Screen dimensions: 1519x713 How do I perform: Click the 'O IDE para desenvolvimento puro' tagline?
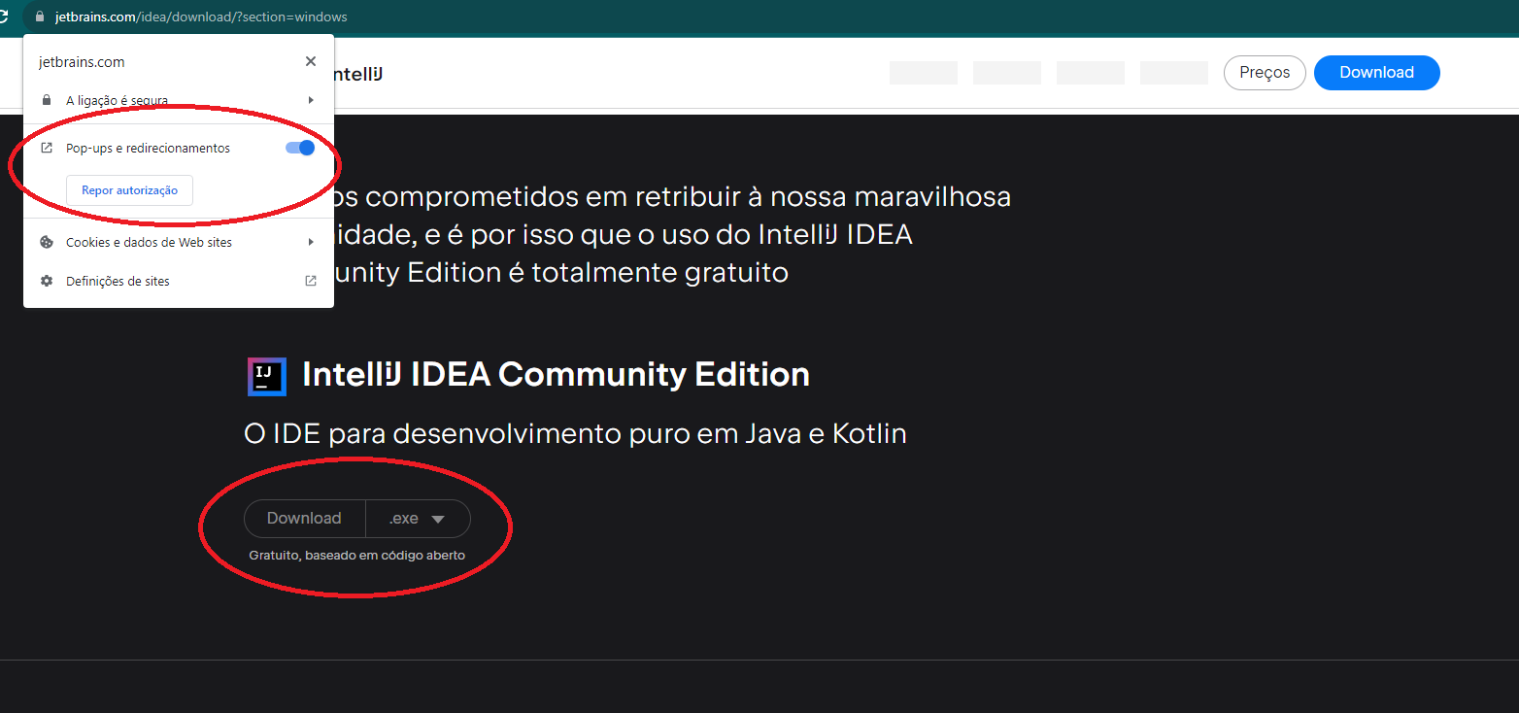[575, 433]
